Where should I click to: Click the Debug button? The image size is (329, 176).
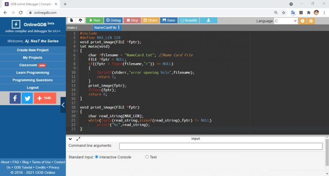point(114,20)
